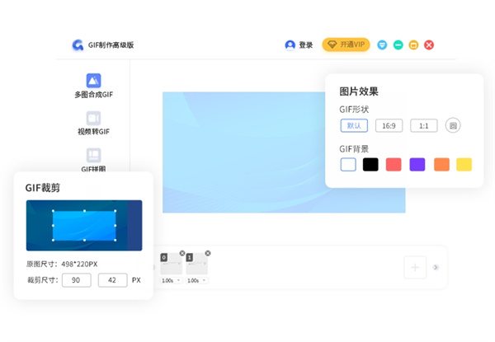
Task: Open the blue menu icon in title bar
Action: [382, 45]
